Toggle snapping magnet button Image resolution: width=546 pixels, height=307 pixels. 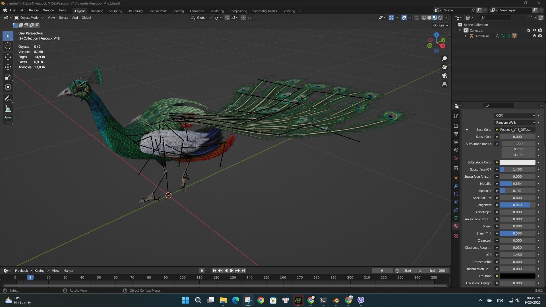point(227,18)
